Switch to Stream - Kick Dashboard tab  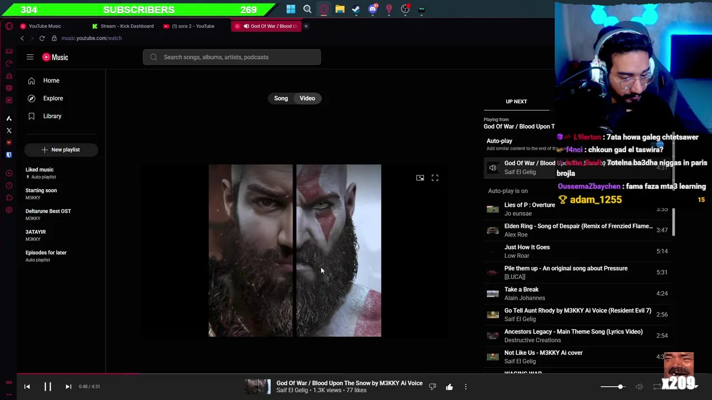[x=123, y=26]
